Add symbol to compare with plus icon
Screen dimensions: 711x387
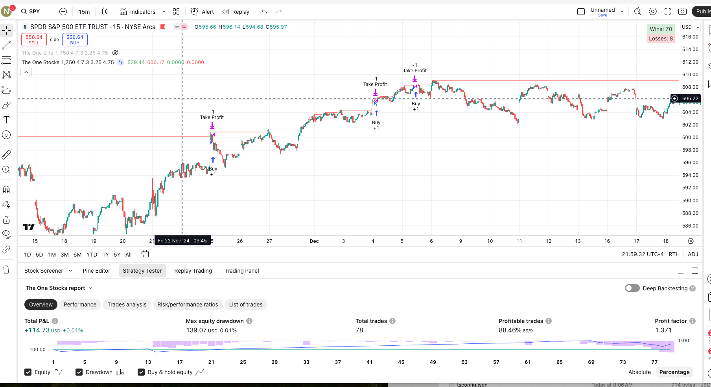click(63, 11)
